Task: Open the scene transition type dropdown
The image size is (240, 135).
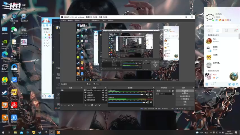Action: (163, 91)
